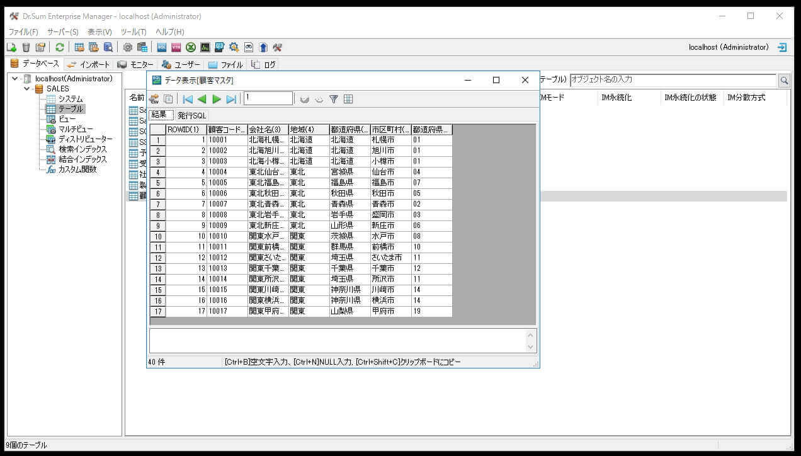Screen dimensions: 801x456
Task: Go to next page with the green arrow
Action: (x=217, y=99)
